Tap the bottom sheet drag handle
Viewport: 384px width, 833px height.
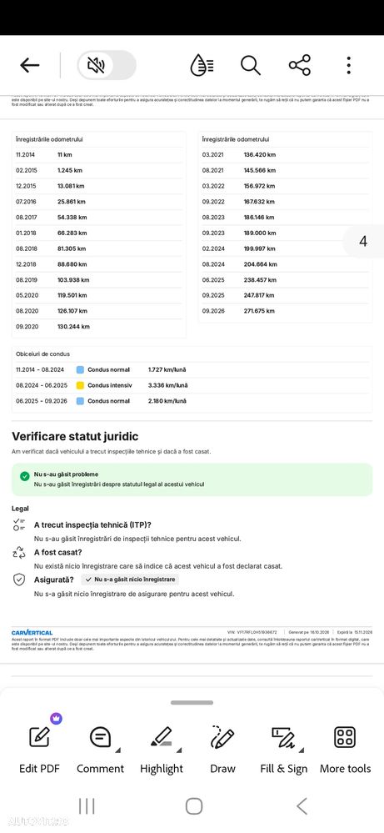tap(192, 702)
